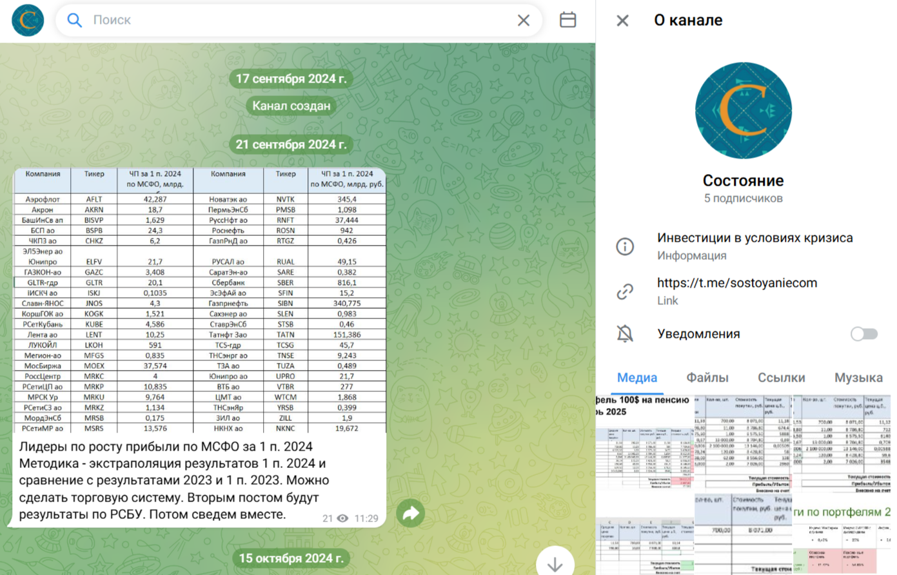Click the forward share arrow on post
This screenshot has width=897, height=575.
pyautogui.click(x=410, y=513)
